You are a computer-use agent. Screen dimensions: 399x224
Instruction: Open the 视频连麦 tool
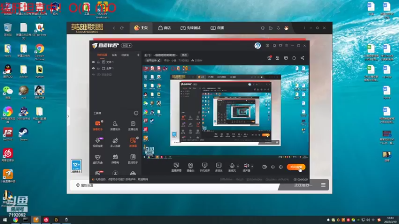(x=98, y=142)
